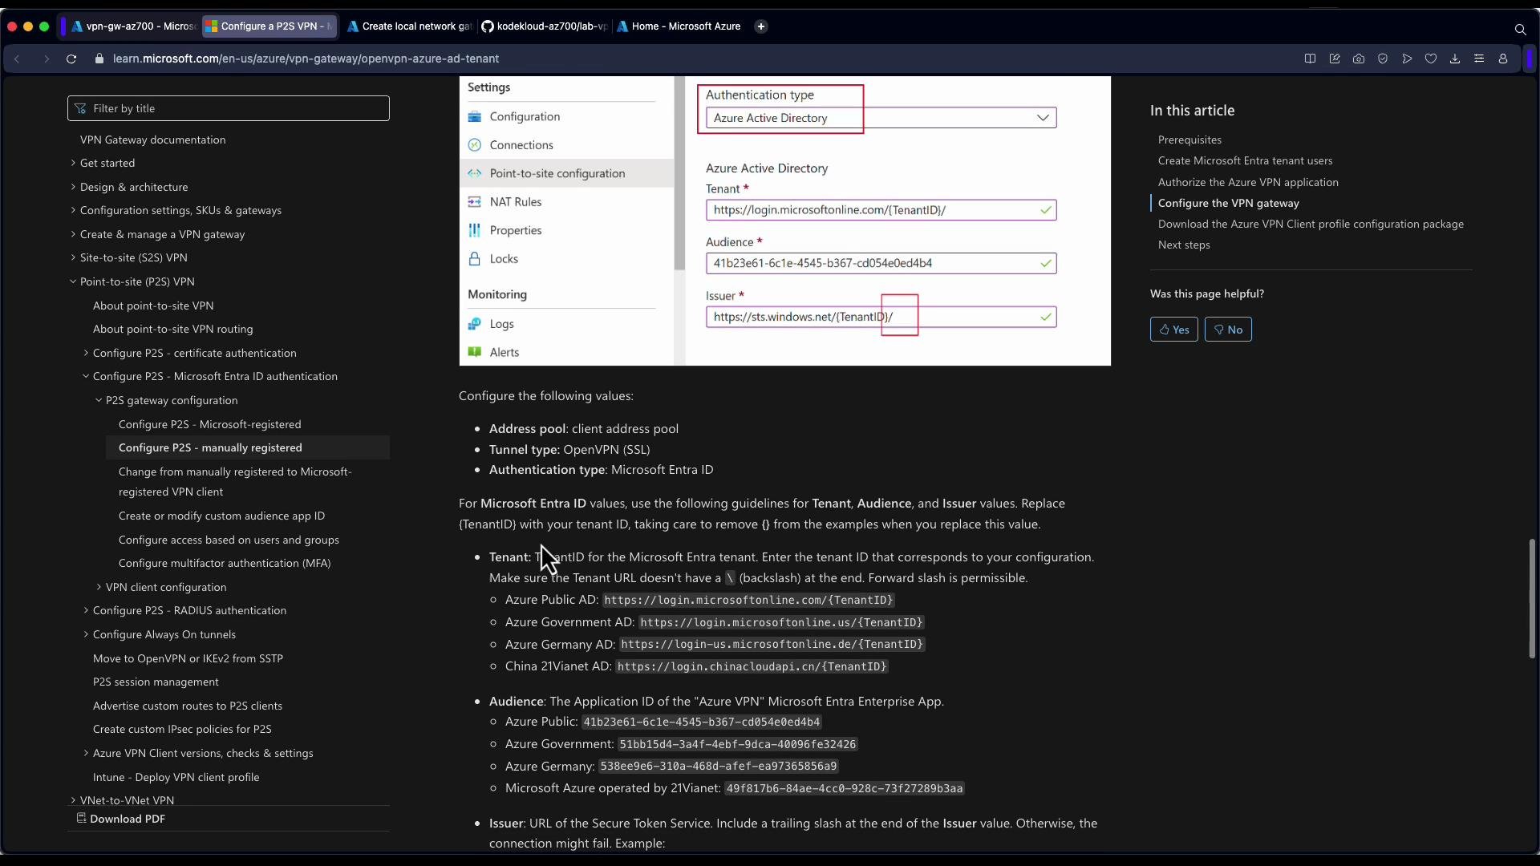Open Intune - Deploy VPN client profile

coord(176,777)
